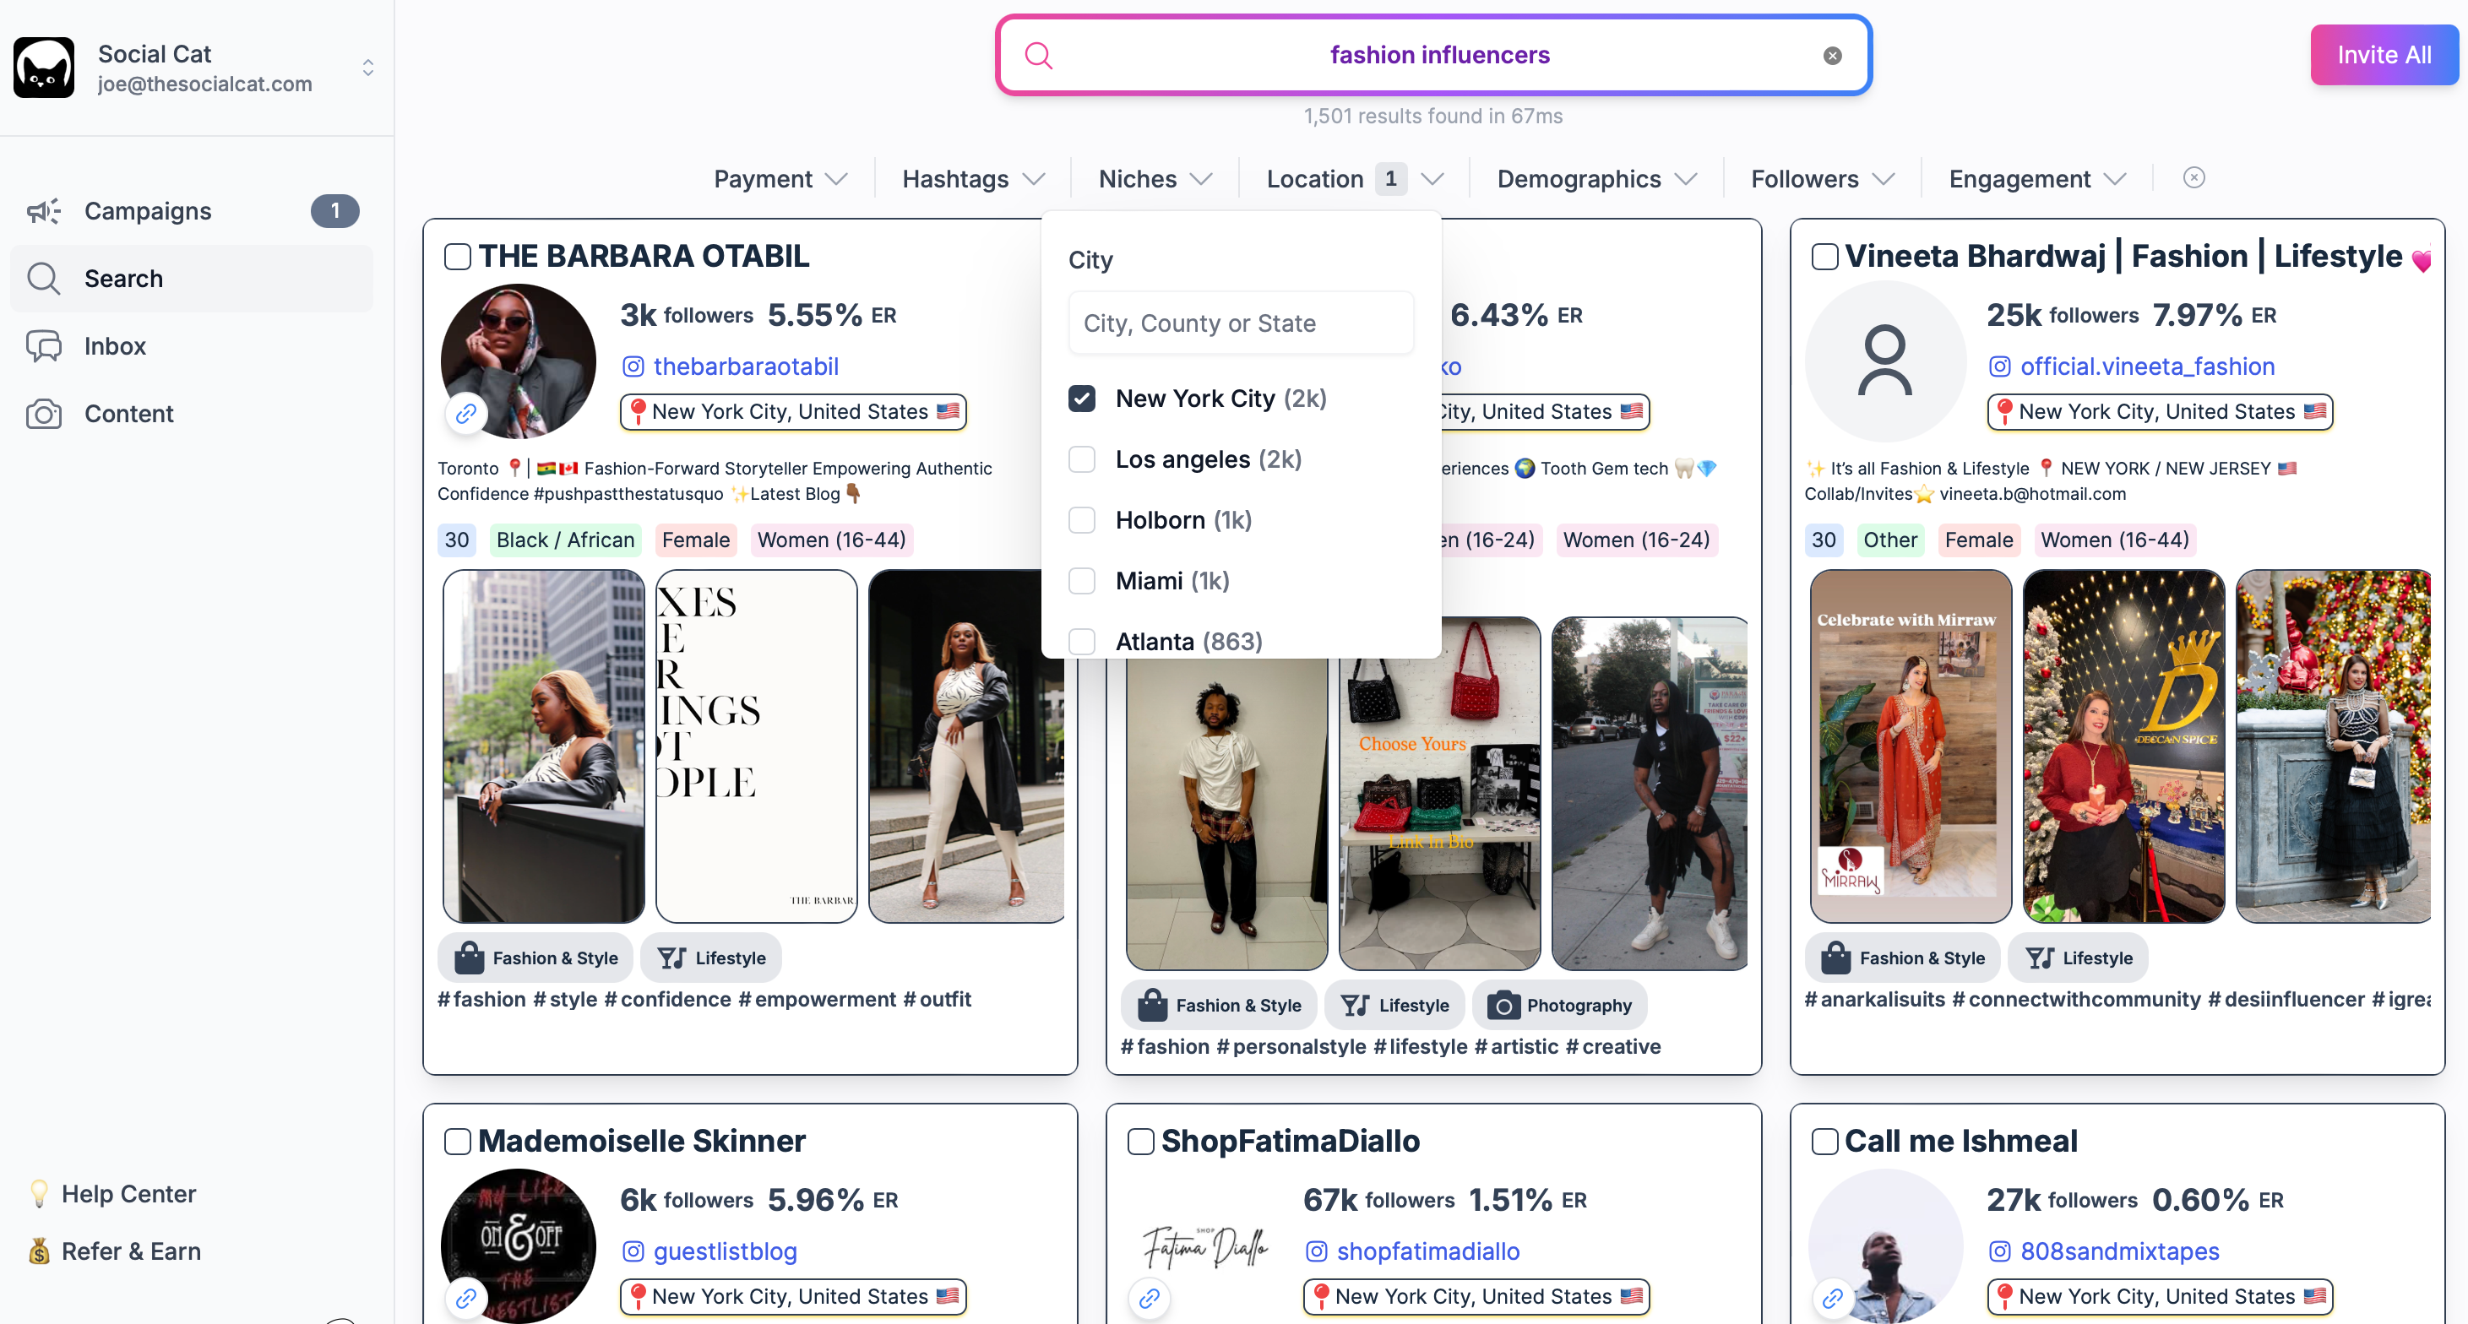The image size is (2468, 1324).
Task: Click link icon on Barbara Otabil avatar
Action: pos(465,414)
